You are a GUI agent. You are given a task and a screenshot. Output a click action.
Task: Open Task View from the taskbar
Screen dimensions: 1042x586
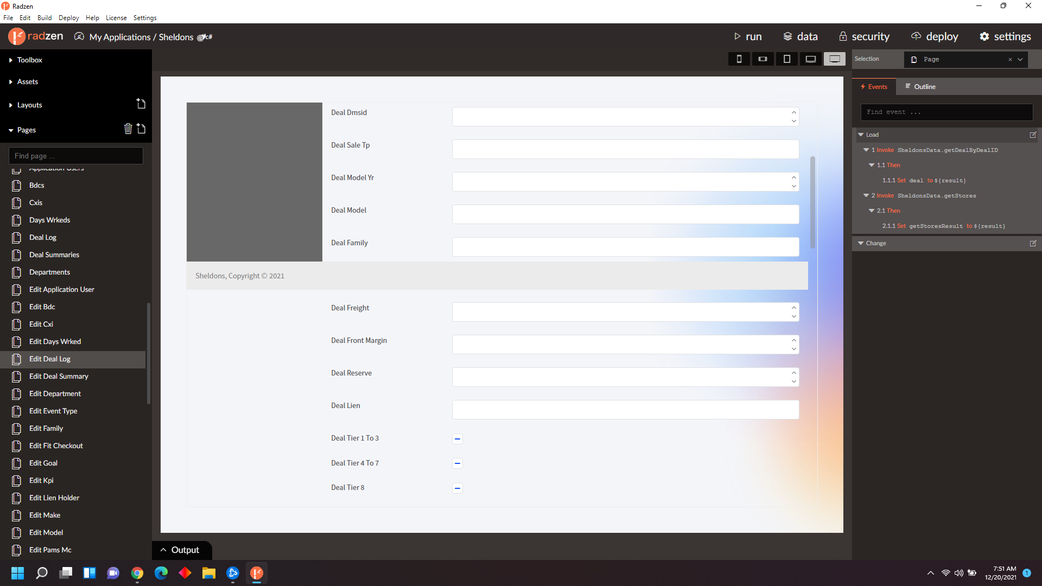click(x=66, y=573)
